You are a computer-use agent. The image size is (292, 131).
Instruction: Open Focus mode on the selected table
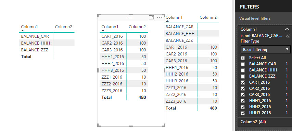[x=151, y=17]
